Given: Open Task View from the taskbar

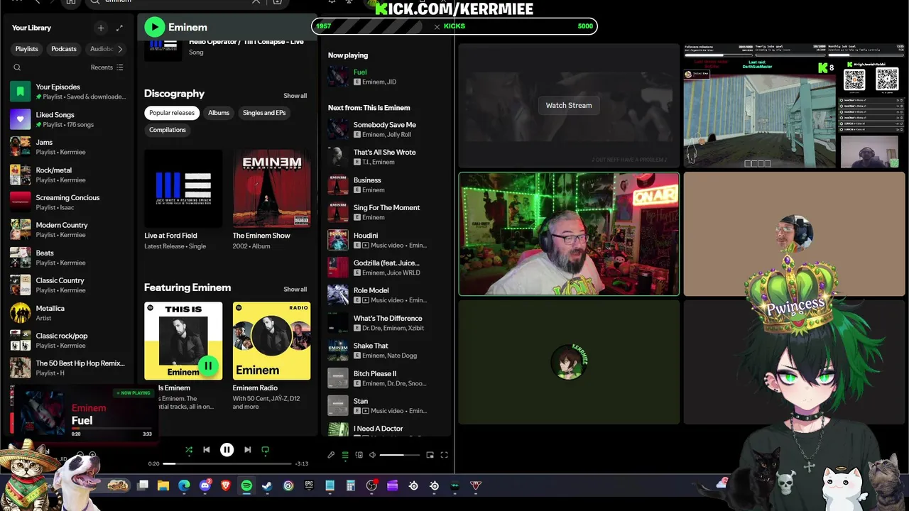Looking at the screenshot, I should tap(143, 485).
